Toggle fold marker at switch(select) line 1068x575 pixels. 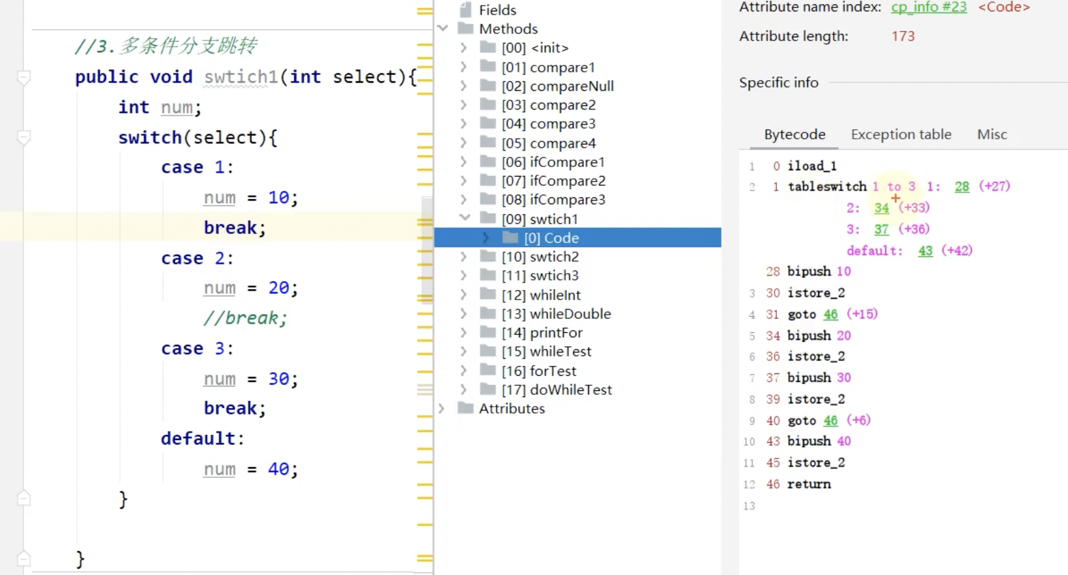[x=23, y=138]
